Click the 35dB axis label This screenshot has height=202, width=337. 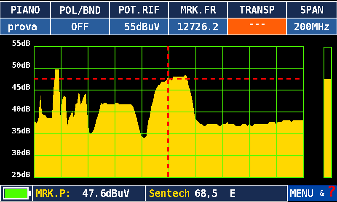coord(21,131)
